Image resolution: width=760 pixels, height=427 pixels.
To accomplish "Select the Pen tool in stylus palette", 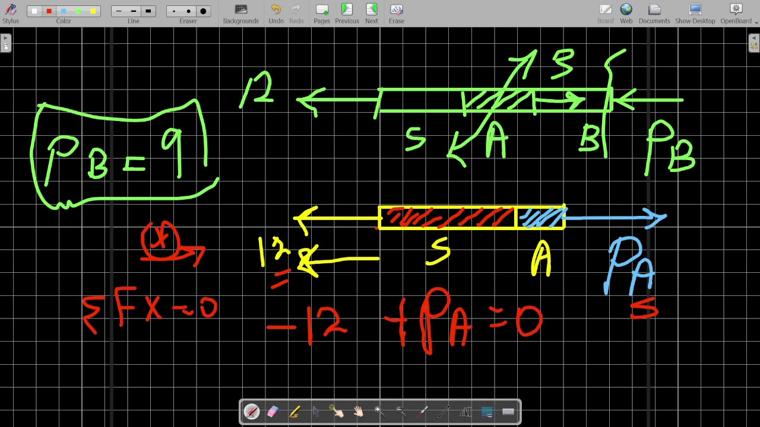I will (251, 412).
